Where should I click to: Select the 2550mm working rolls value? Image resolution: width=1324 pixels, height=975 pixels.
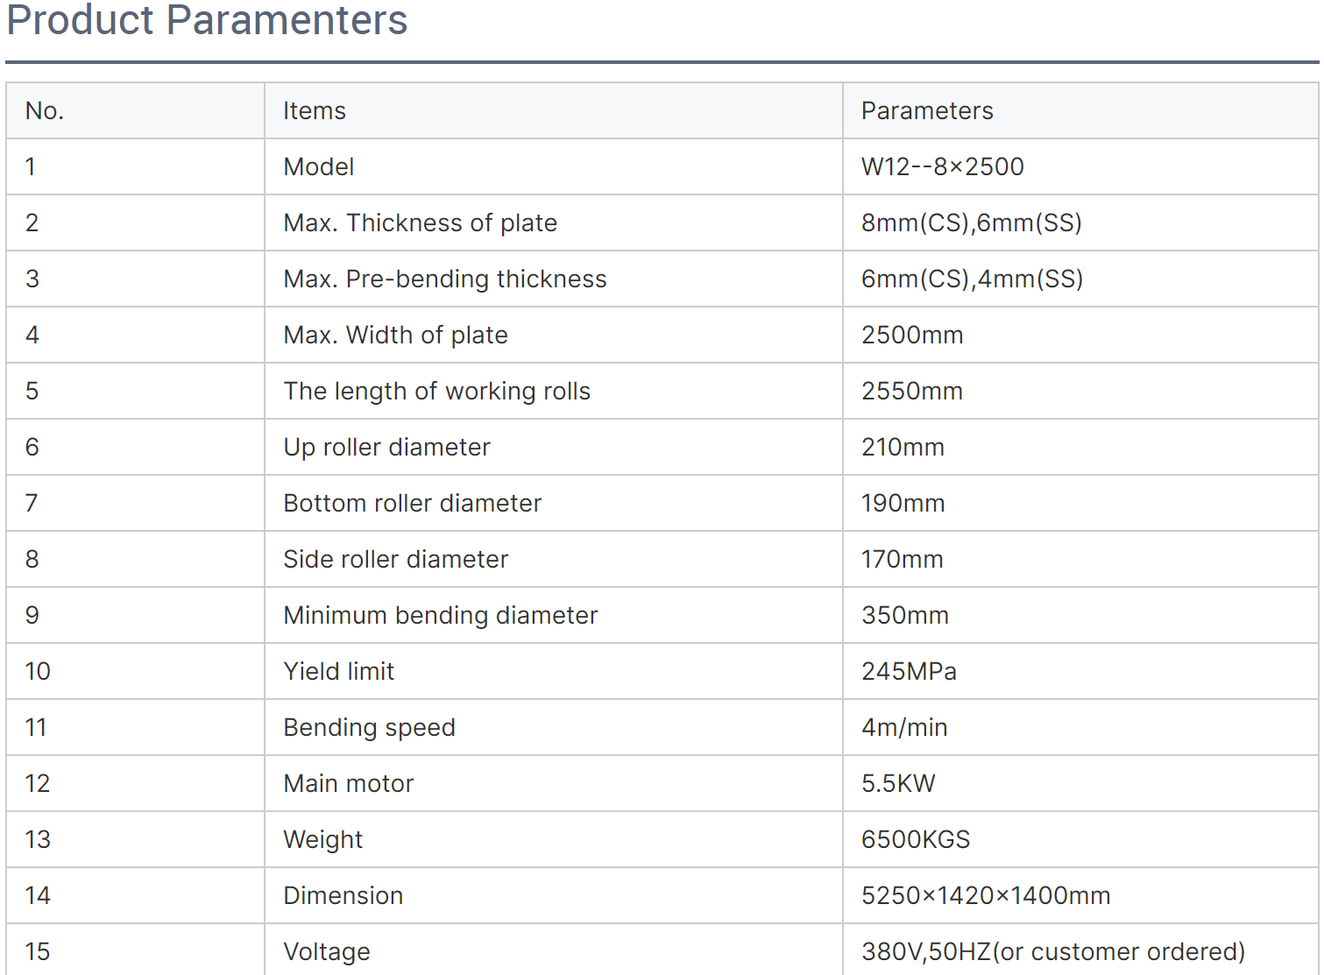coord(911,391)
